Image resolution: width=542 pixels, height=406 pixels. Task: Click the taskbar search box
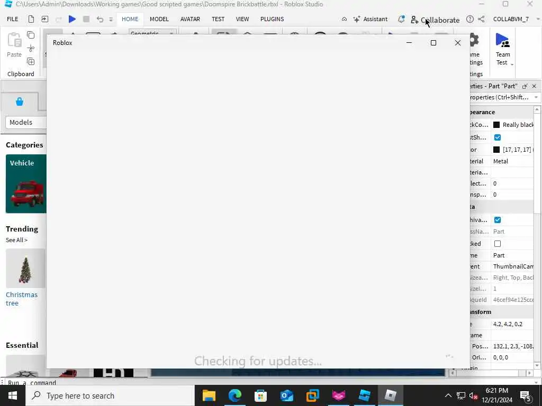[110, 395]
